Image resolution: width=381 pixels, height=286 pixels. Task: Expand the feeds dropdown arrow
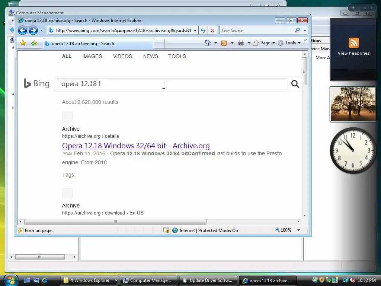tap(232, 43)
